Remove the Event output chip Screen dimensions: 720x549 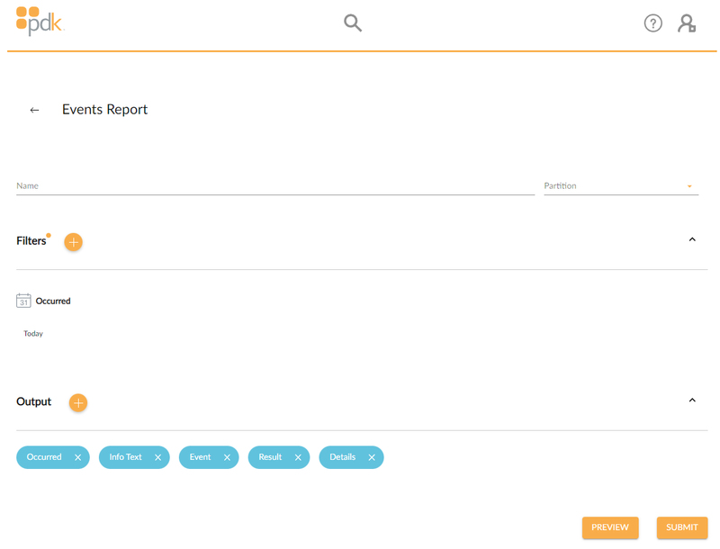click(227, 457)
